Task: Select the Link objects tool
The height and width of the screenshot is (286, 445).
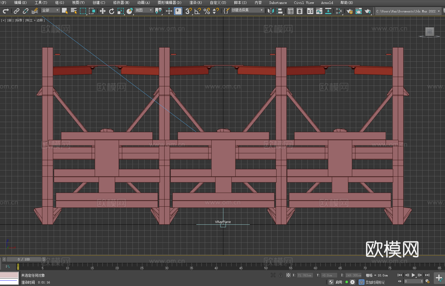Action: [17, 11]
